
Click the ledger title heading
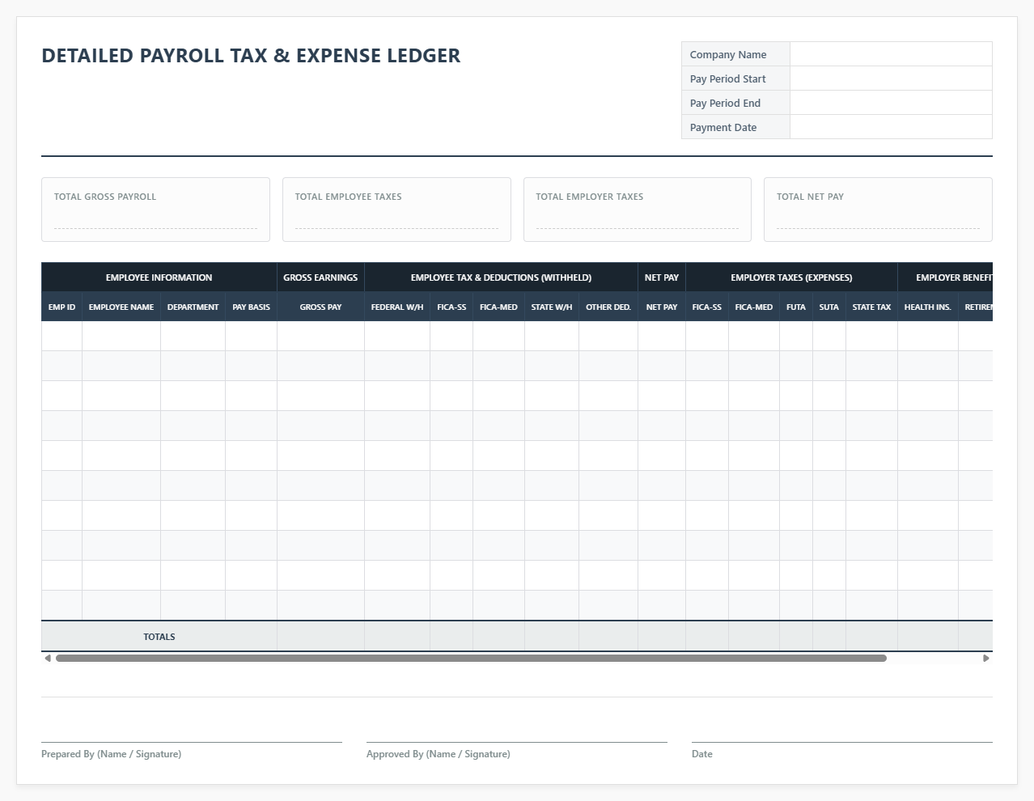coord(251,56)
